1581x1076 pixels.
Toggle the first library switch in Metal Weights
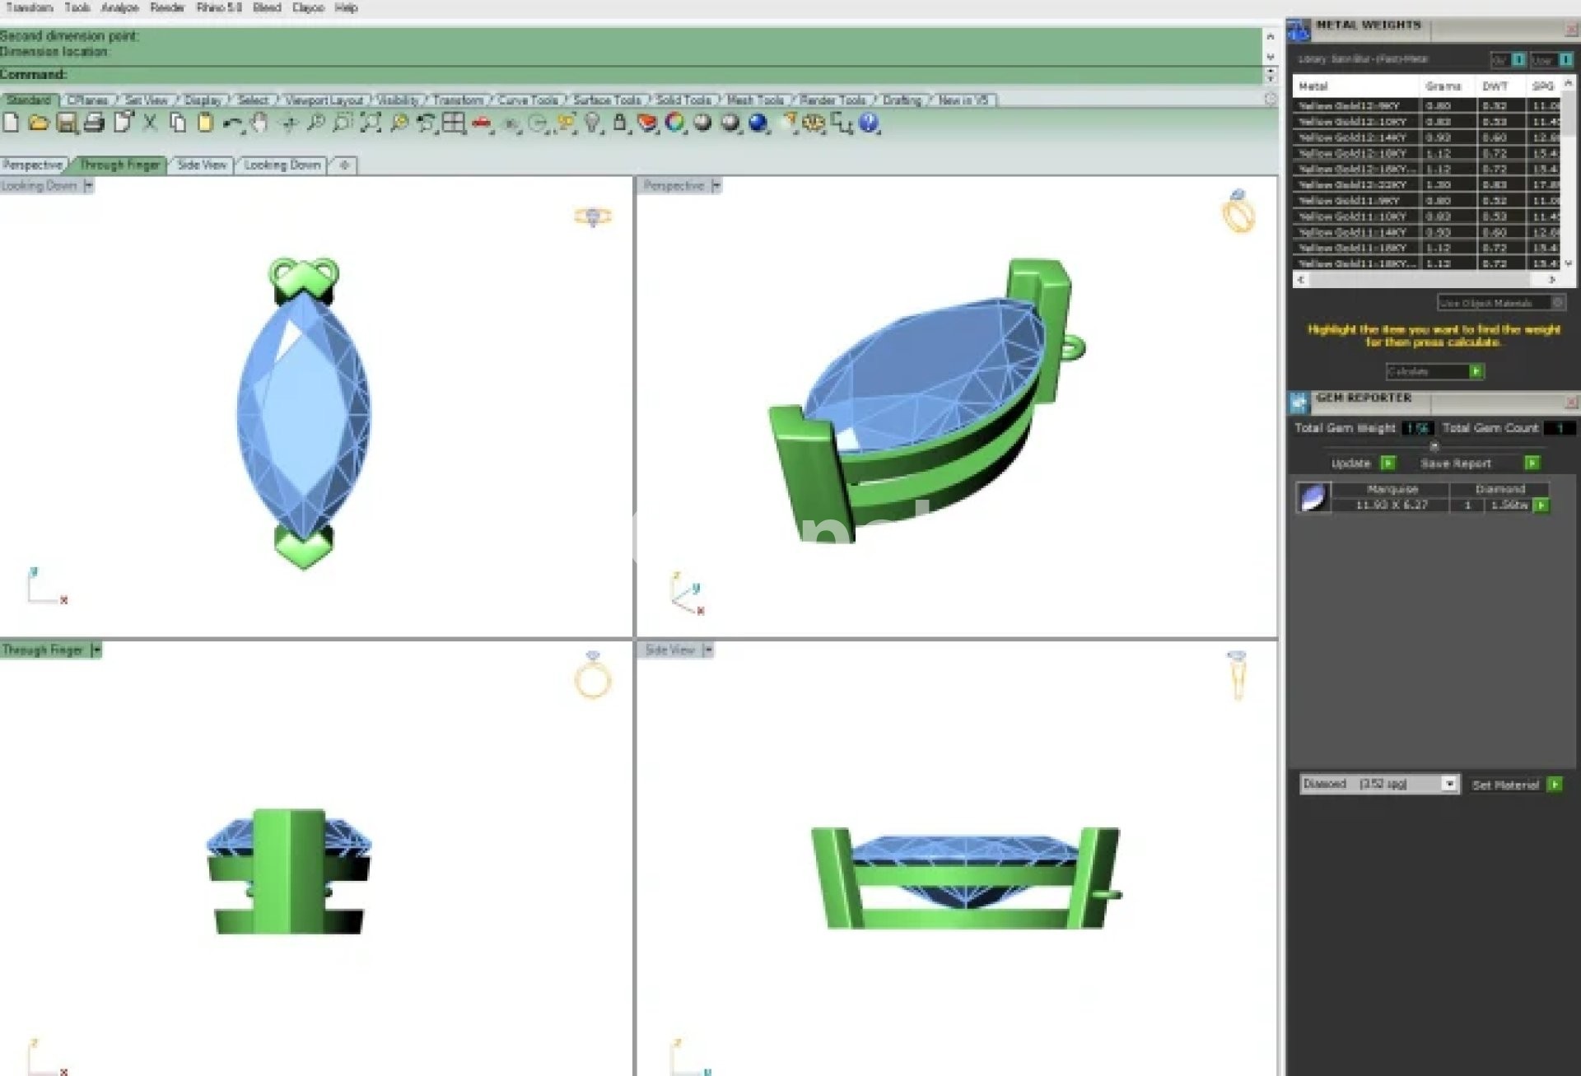pos(1518,59)
